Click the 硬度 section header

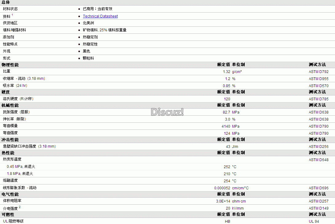pos(6,92)
